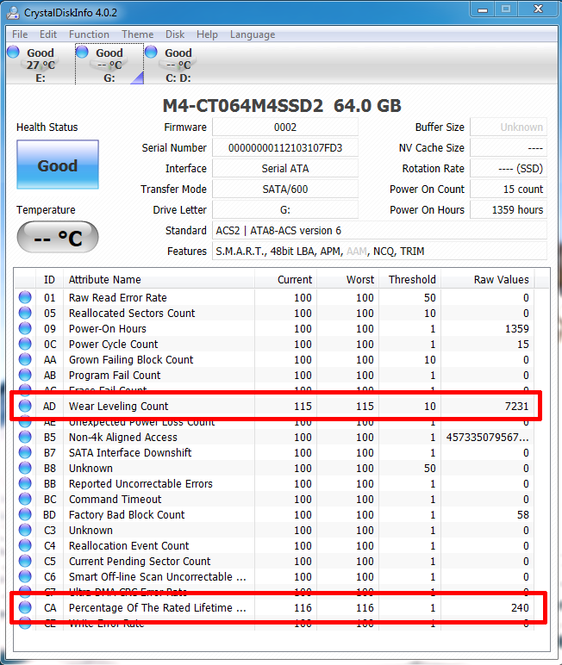The width and height of the screenshot is (562, 665).
Task: Click status icon for Smart Off-line Scan Uncorrectable
Action: coord(25,576)
